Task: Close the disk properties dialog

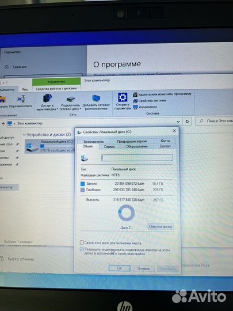Action: point(174,131)
